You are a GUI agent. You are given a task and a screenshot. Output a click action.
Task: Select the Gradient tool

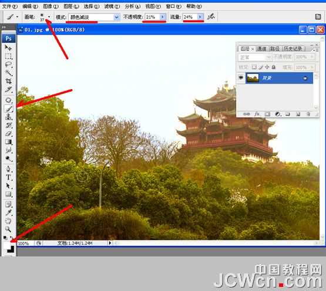tap(8, 142)
